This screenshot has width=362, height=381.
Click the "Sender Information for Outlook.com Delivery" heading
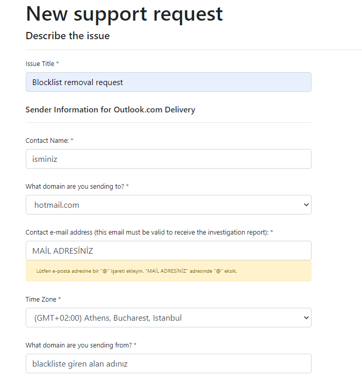pyautogui.click(x=110, y=110)
